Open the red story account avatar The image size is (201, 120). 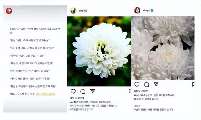click(9, 11)
